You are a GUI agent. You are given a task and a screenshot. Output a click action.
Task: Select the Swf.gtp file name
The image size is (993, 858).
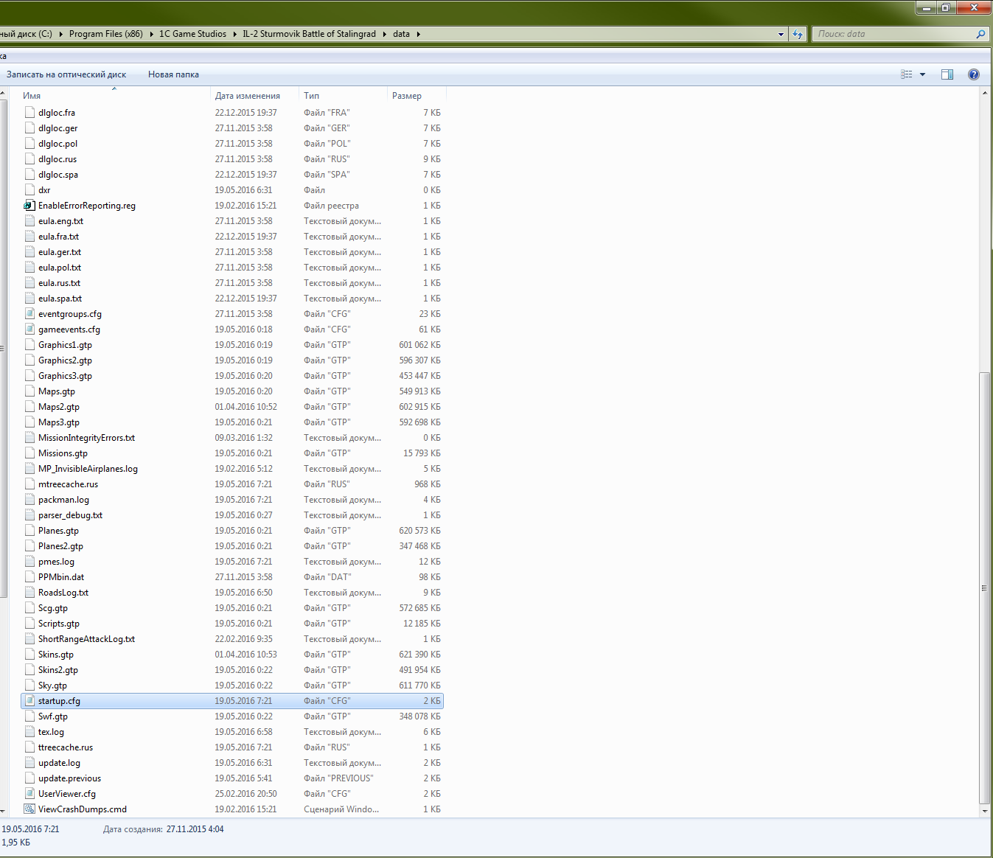53,716
